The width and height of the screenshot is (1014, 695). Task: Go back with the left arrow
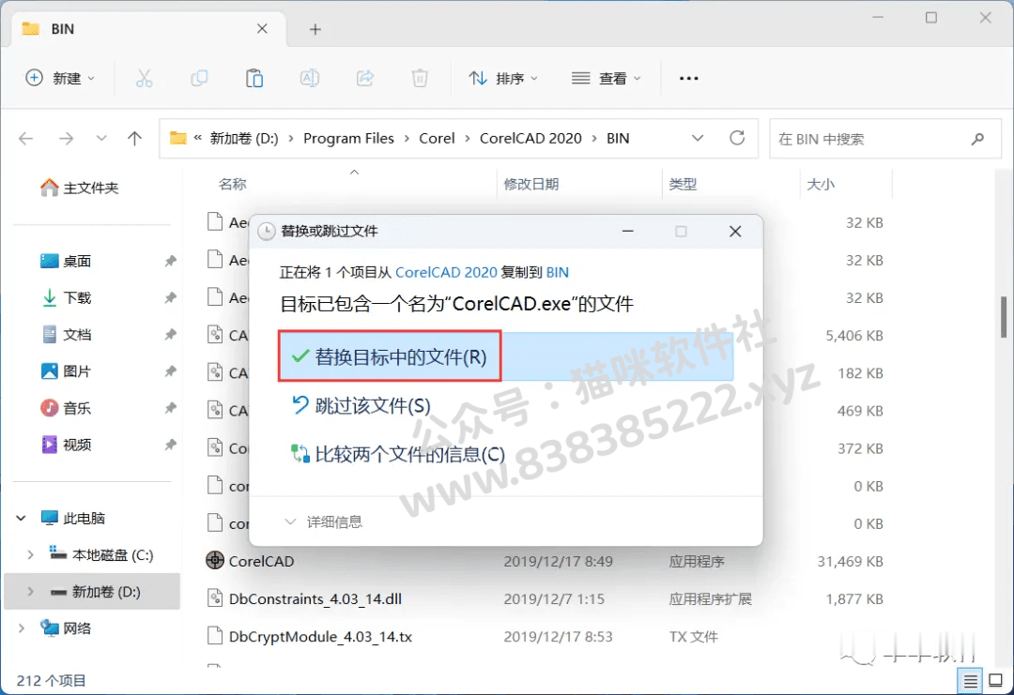pos(26,138)
